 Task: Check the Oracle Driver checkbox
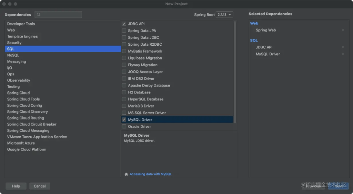(124, 126)
